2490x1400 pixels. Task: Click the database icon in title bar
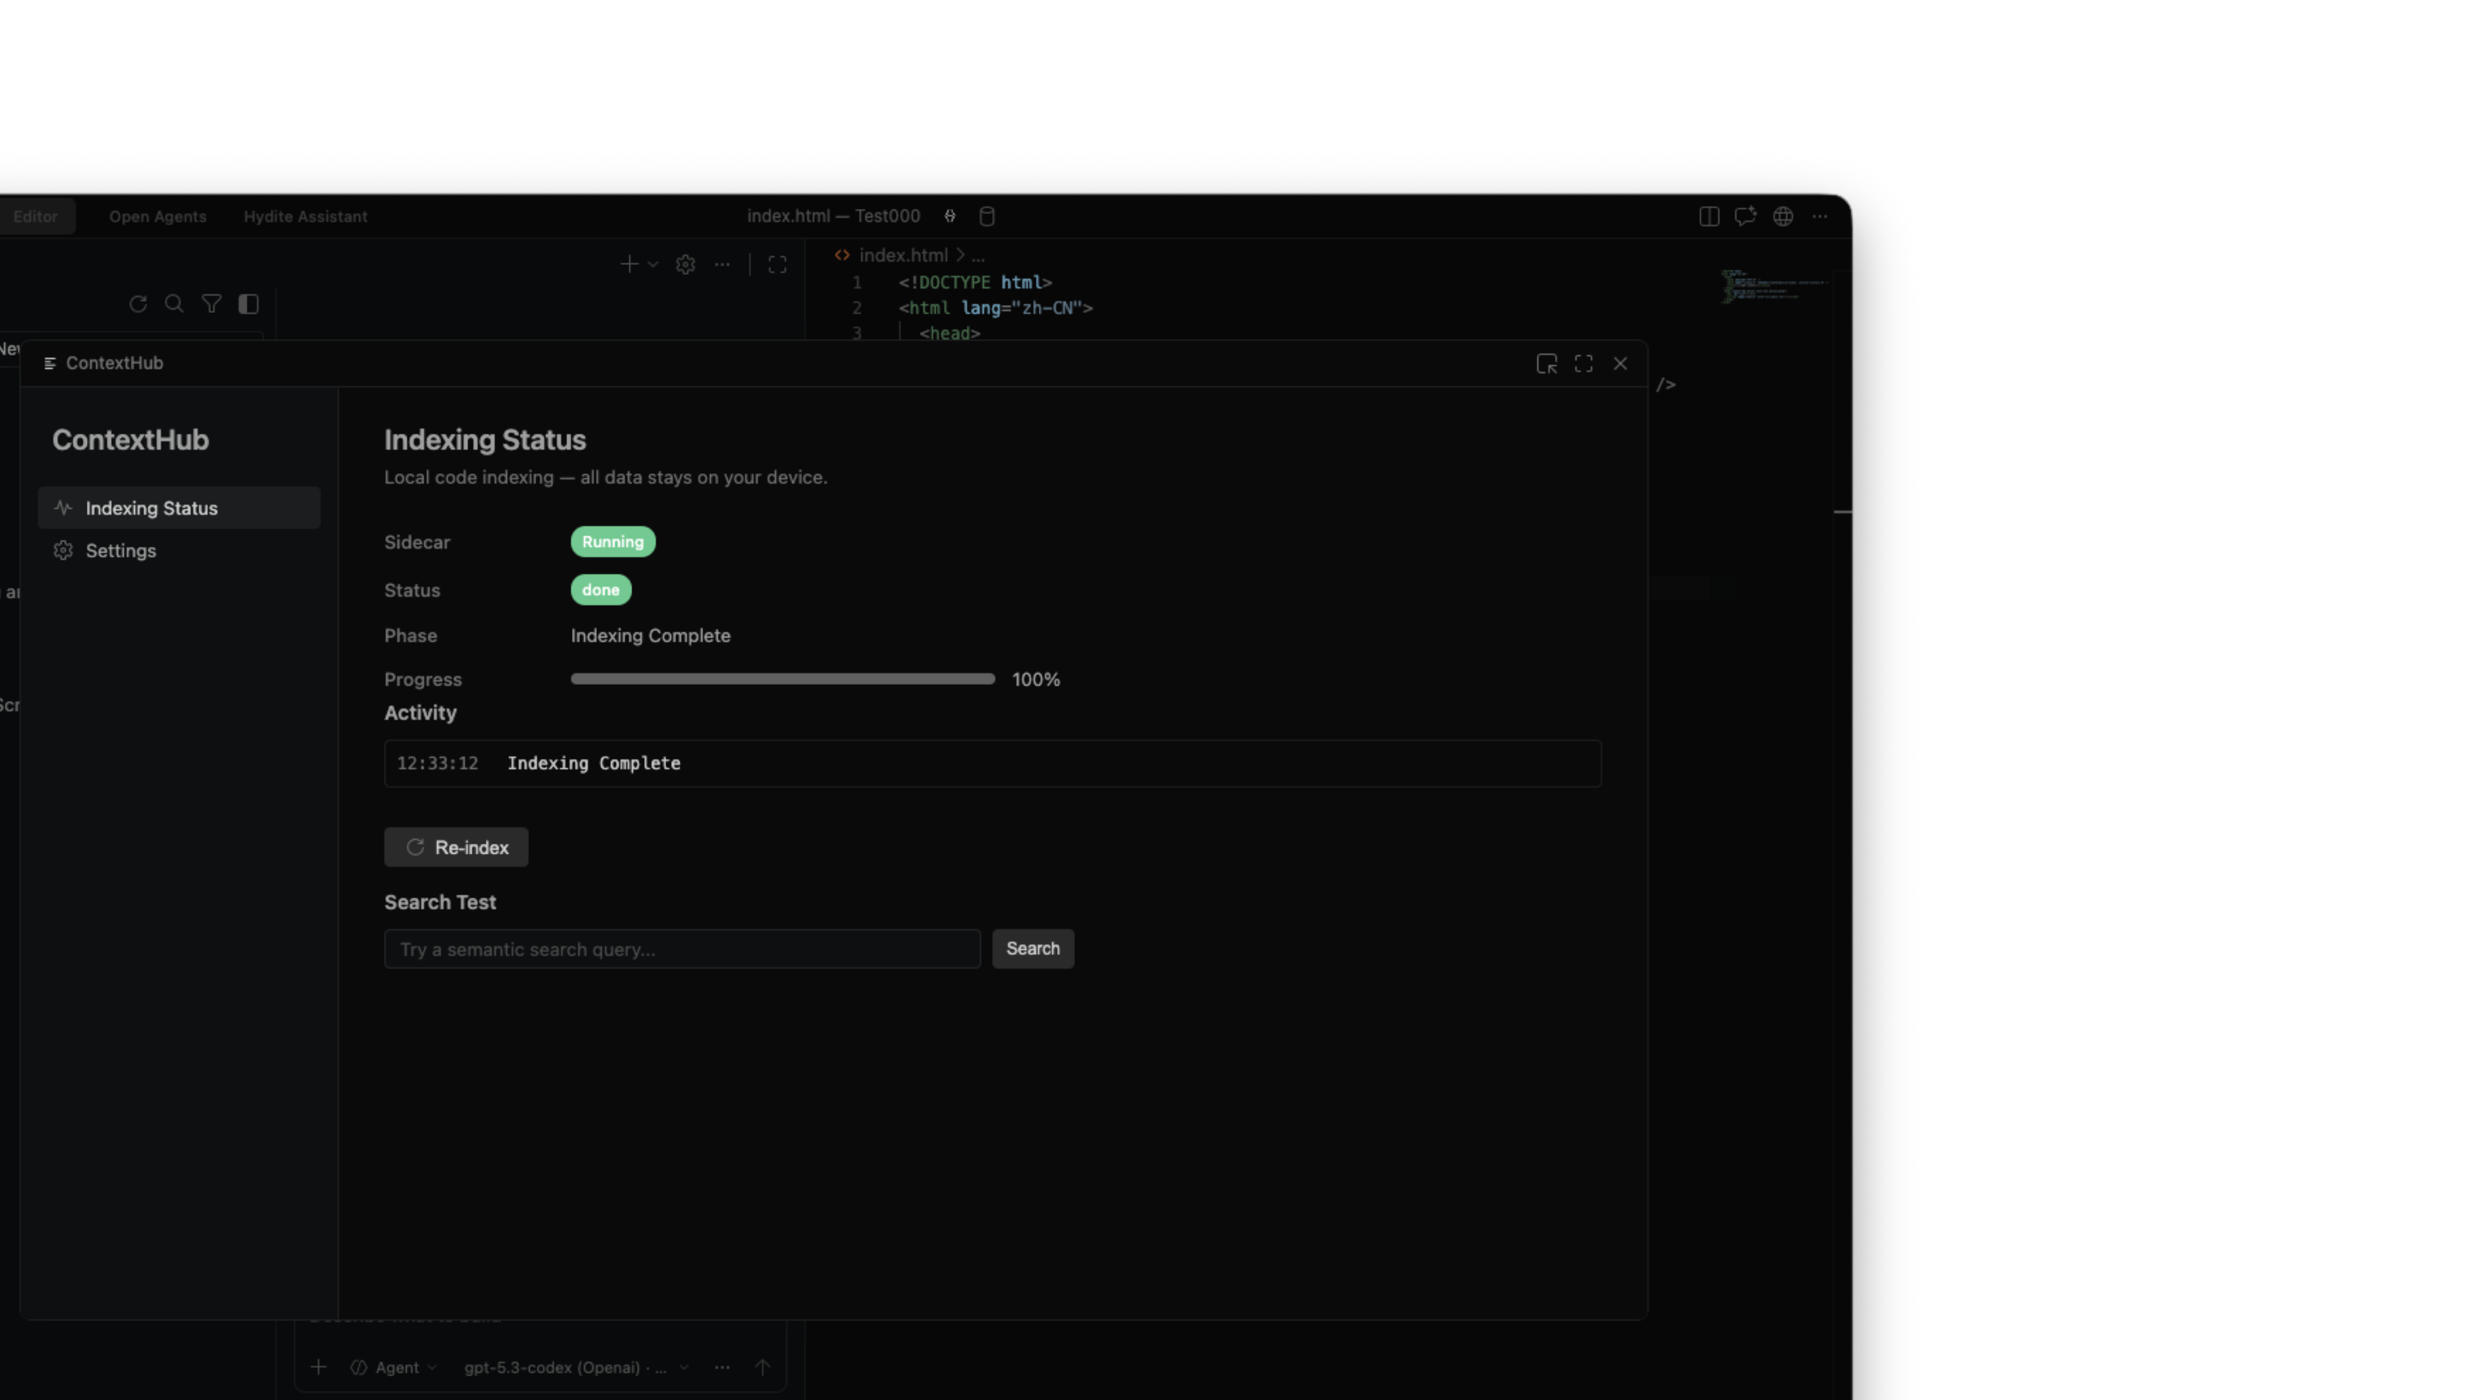[x=987, y=216]
